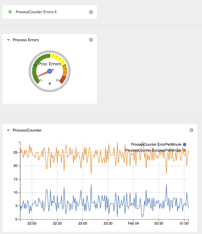
Task: Open settings gear for ProcessCounter Errors widget
Action: click(91, 12)
